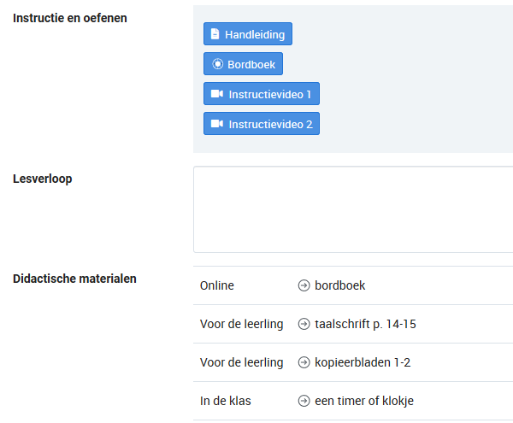This screenshot has height=423, width=513.
Task: Click arrow icon beside taalschrift p. 14-15
Action: [x=304, y=324]
